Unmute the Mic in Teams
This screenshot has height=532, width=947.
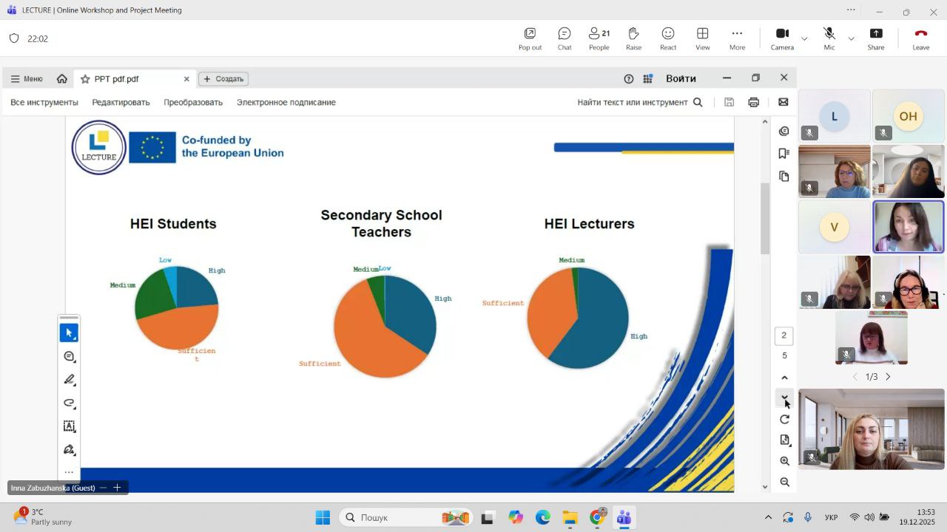pos(829,38)
